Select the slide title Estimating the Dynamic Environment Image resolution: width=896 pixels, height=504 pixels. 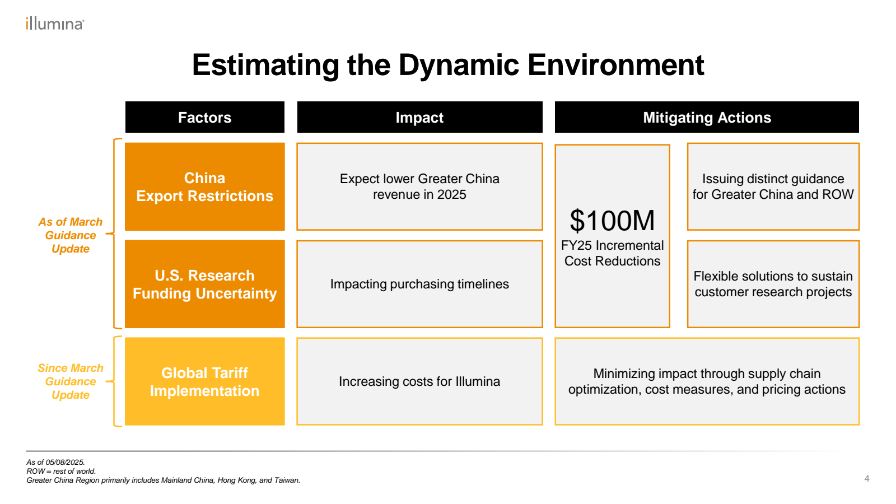pos(447,65)
